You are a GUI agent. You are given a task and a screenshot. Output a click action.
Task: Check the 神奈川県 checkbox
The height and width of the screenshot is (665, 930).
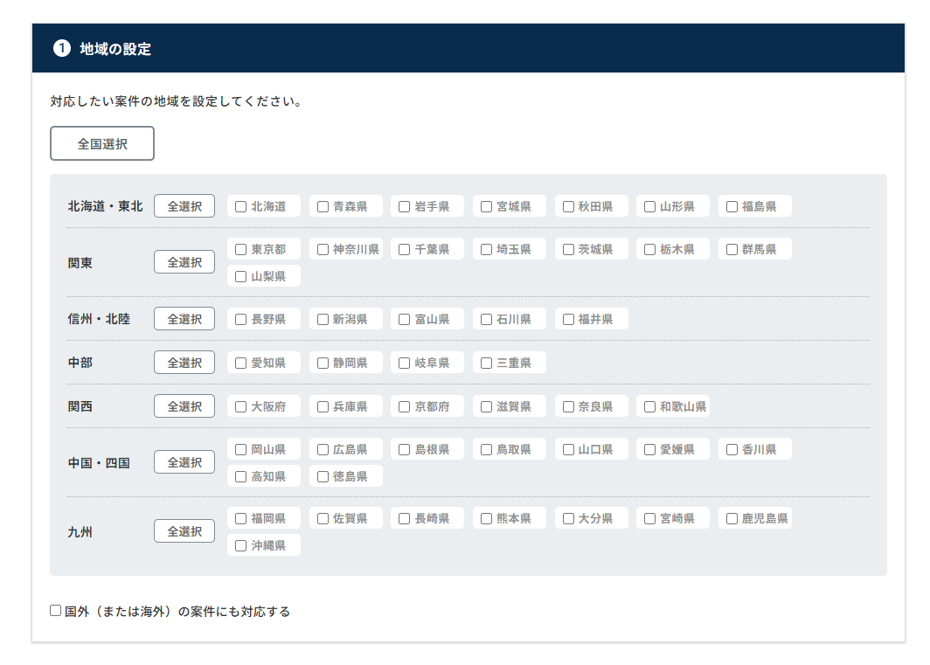click(323, 250)
